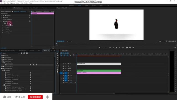Step back one frame in Program monitor
This screenshot has height=100, width=177.
click(x=113, y=47)
